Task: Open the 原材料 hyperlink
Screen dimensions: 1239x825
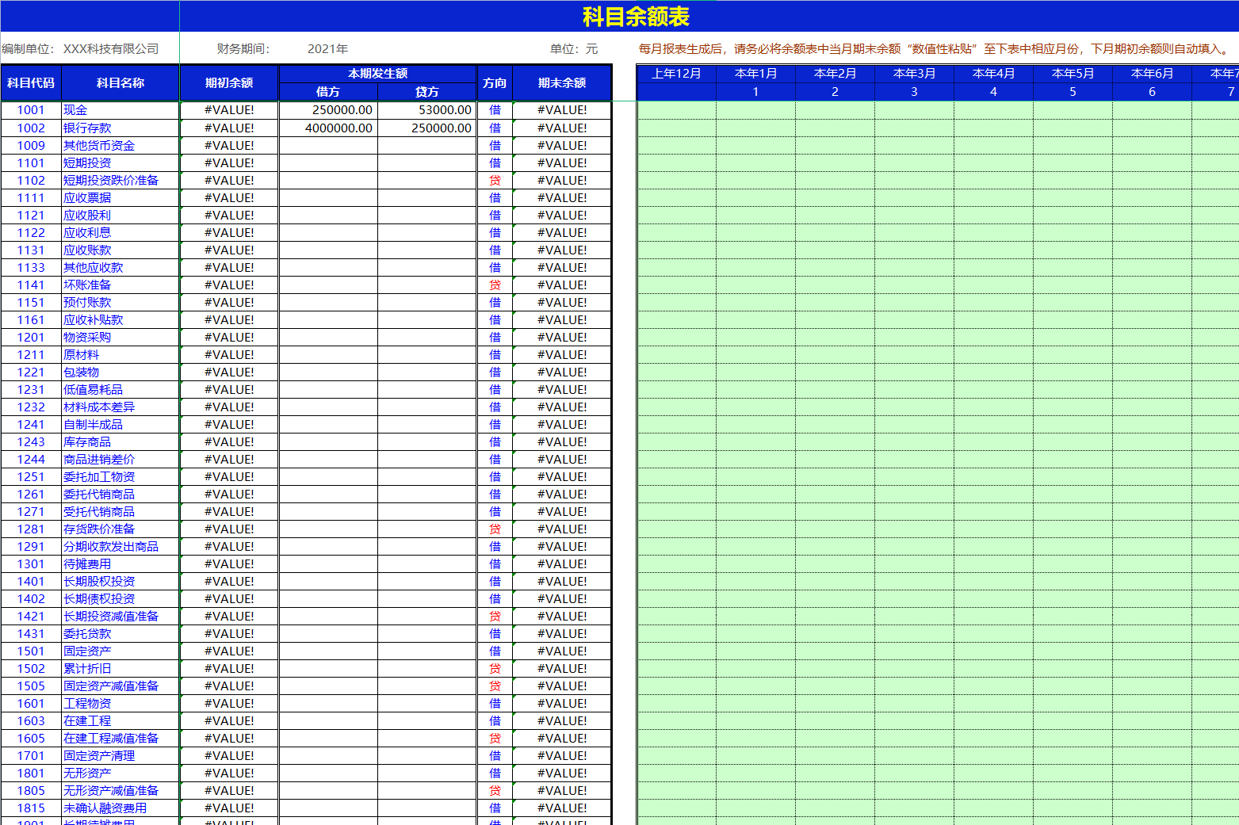Action: click(x=81, y=354)
